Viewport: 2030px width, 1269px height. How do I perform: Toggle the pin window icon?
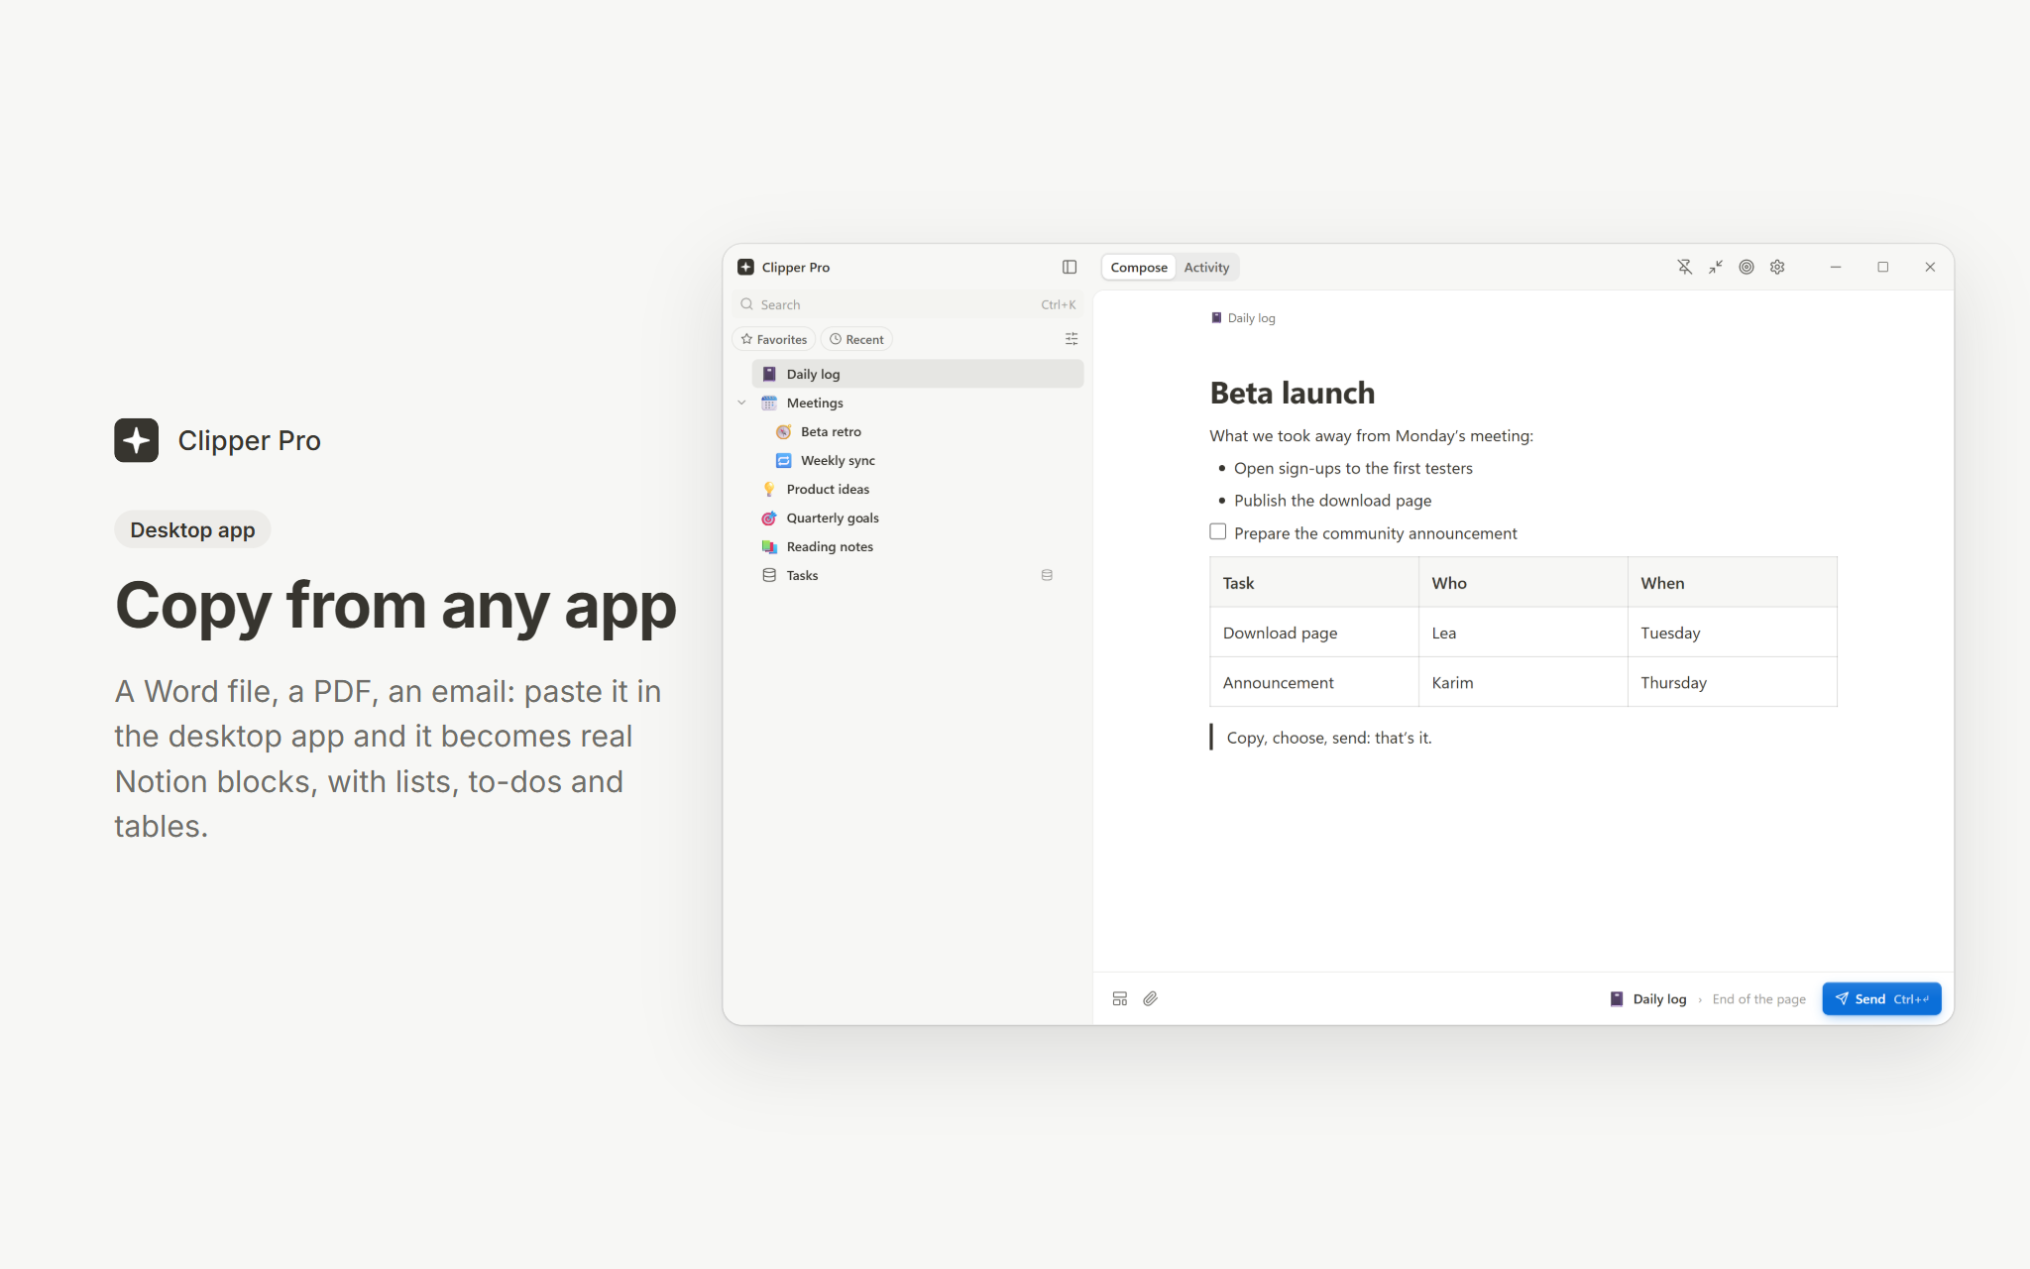1684,267
